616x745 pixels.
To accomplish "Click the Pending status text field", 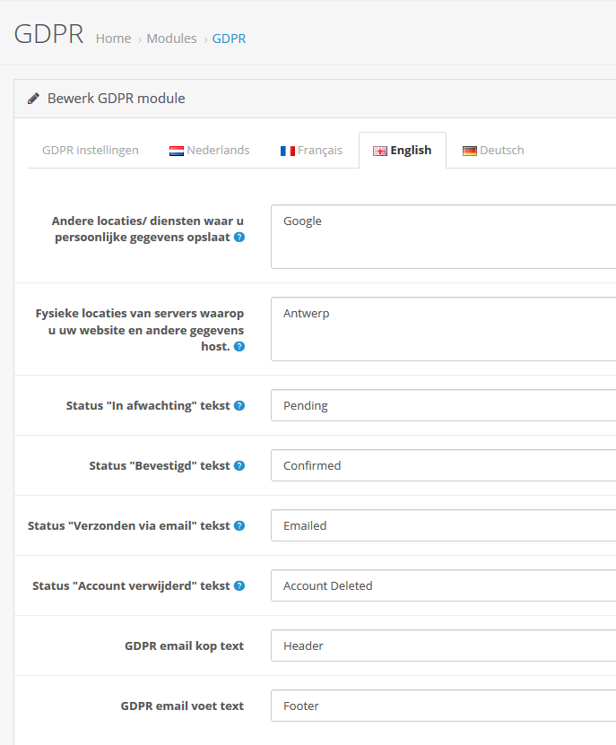I will (x=444, y=405).
